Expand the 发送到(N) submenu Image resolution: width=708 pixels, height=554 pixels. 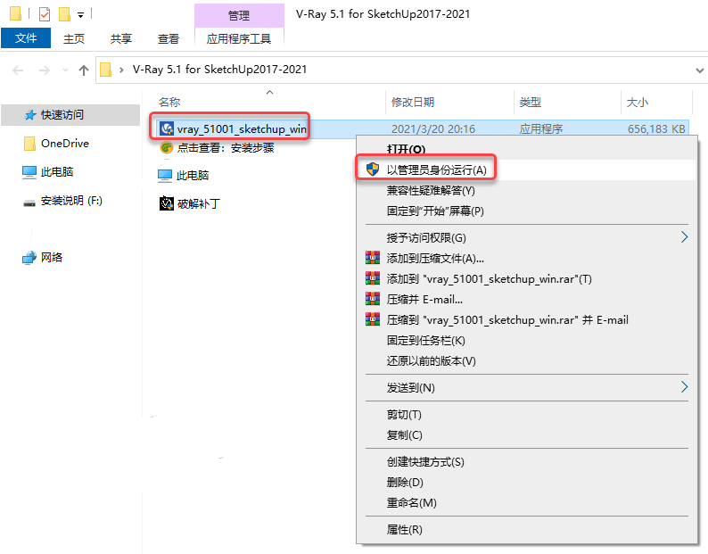526,387
